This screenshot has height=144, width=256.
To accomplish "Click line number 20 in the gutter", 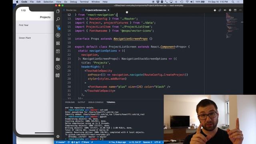I will pos(69,47).
